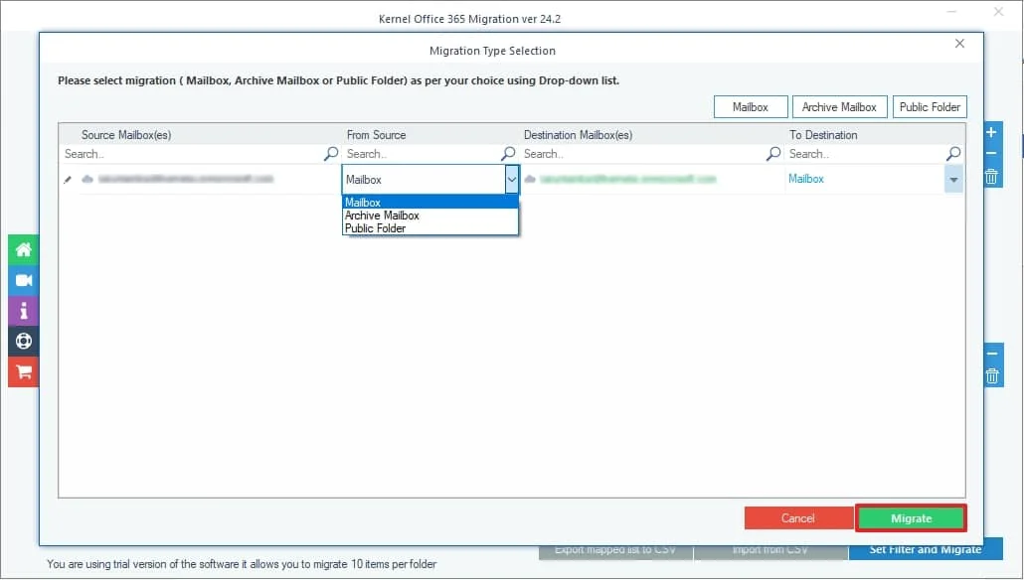Expand the From Source Mailbox dropdown arrow
This screenshot has width=1024, height=580.
(511, 180)
